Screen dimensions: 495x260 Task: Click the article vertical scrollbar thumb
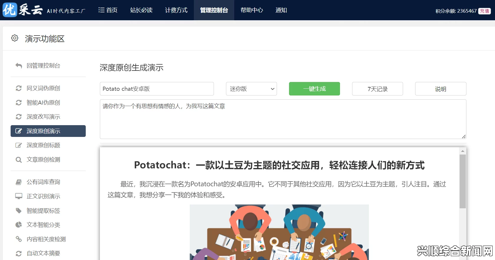click(x=463, y=181)
